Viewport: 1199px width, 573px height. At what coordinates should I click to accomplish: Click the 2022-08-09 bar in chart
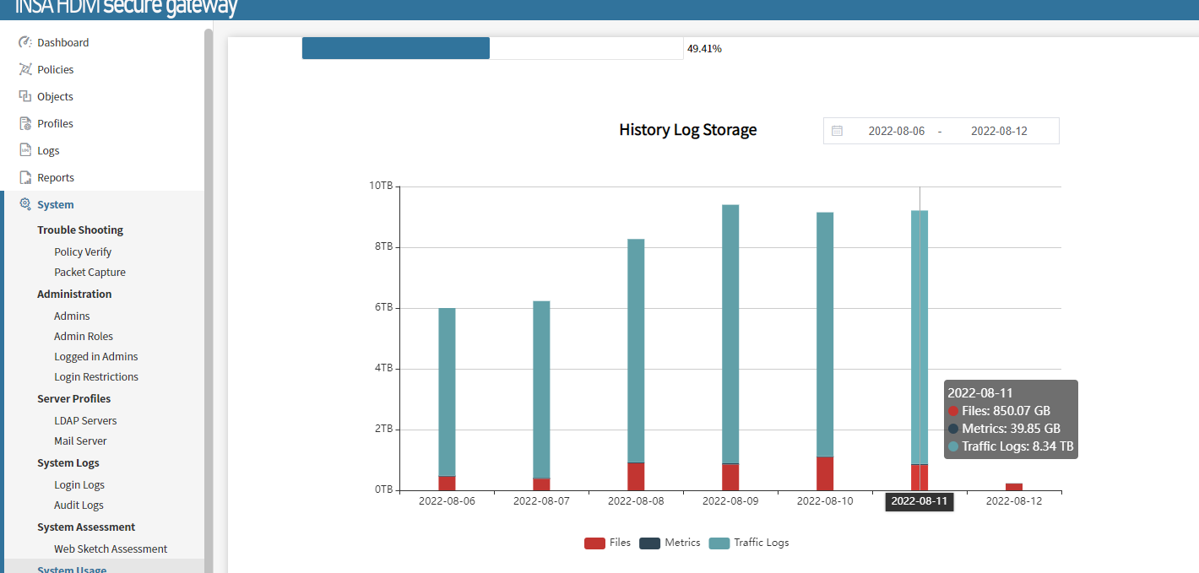[x=730, y=338]
